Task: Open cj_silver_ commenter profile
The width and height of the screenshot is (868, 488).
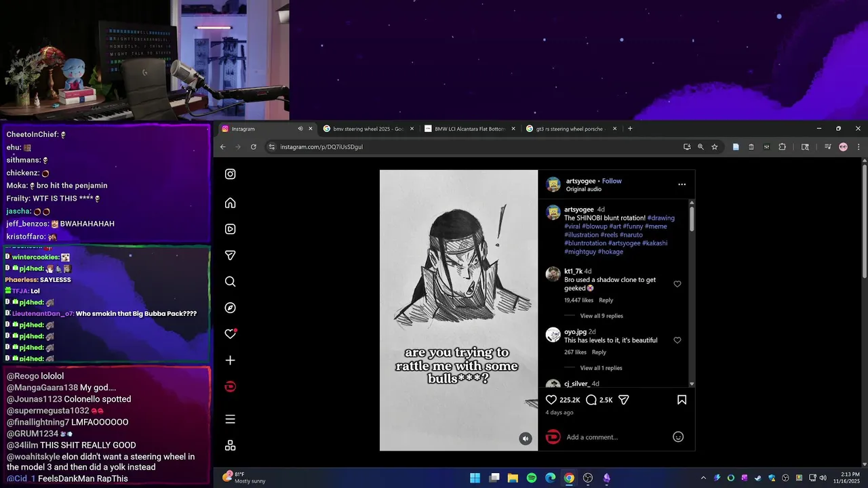Action: click(576, 384)
